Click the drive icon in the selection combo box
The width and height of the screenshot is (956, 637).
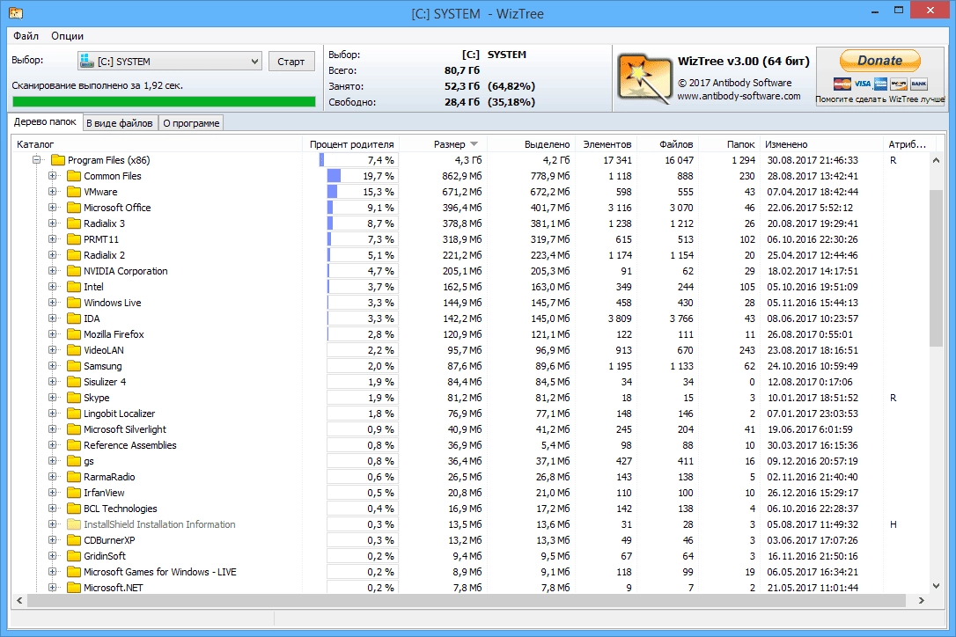86,61
